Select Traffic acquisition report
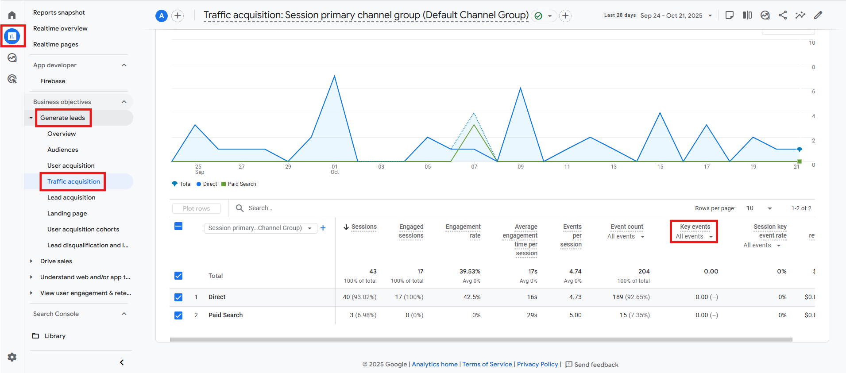The height and width of the screenshot is (373, 846). coord(73,181)
